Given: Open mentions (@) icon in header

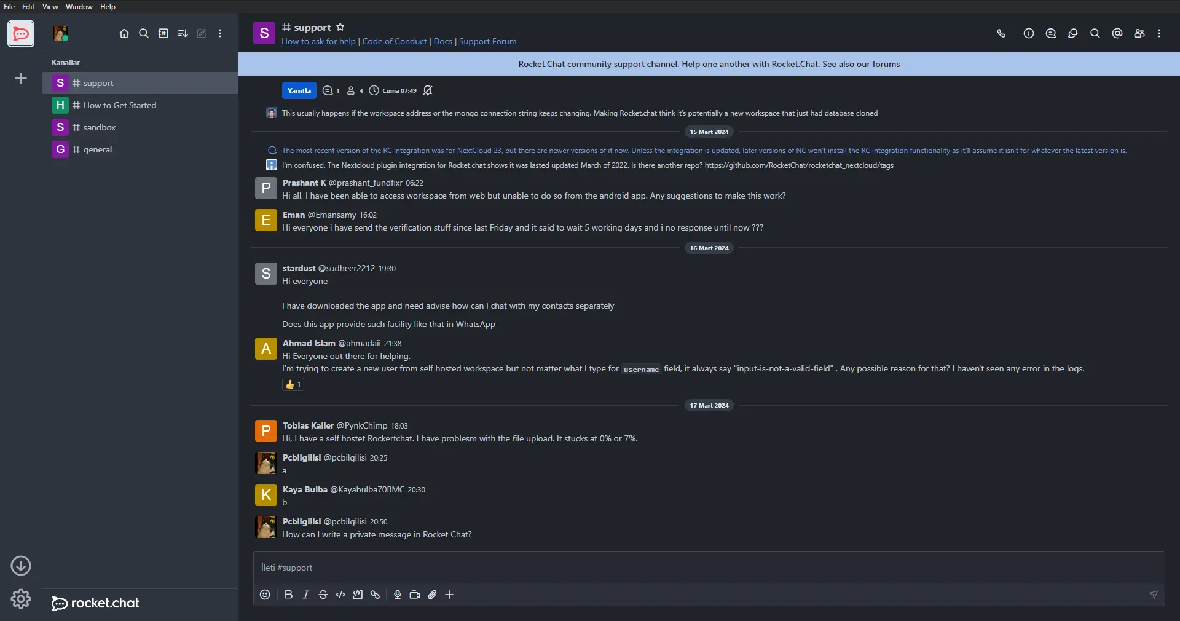Looking at the screenshot, I should point(1117,33).
